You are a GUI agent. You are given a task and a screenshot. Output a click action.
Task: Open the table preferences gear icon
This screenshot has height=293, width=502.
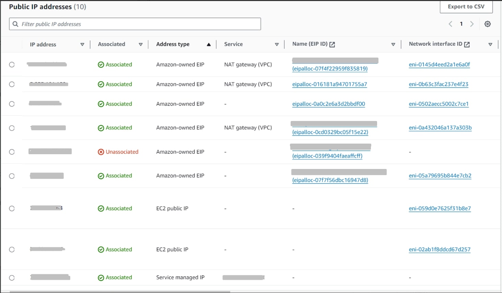(487, 24)
